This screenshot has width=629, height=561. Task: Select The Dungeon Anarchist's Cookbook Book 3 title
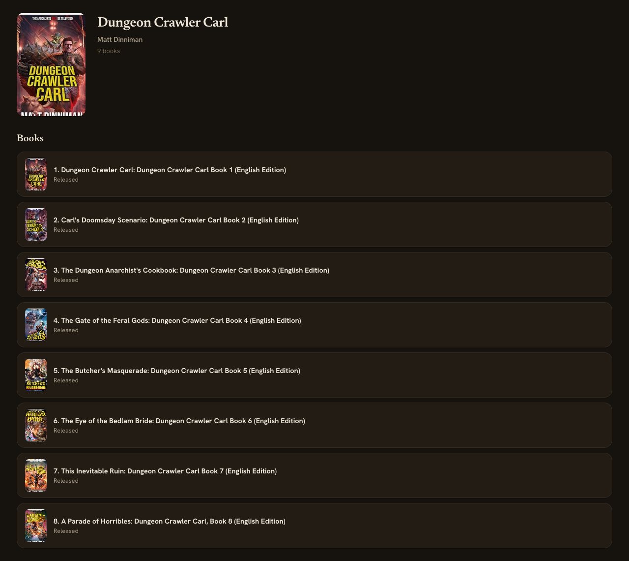191,271
